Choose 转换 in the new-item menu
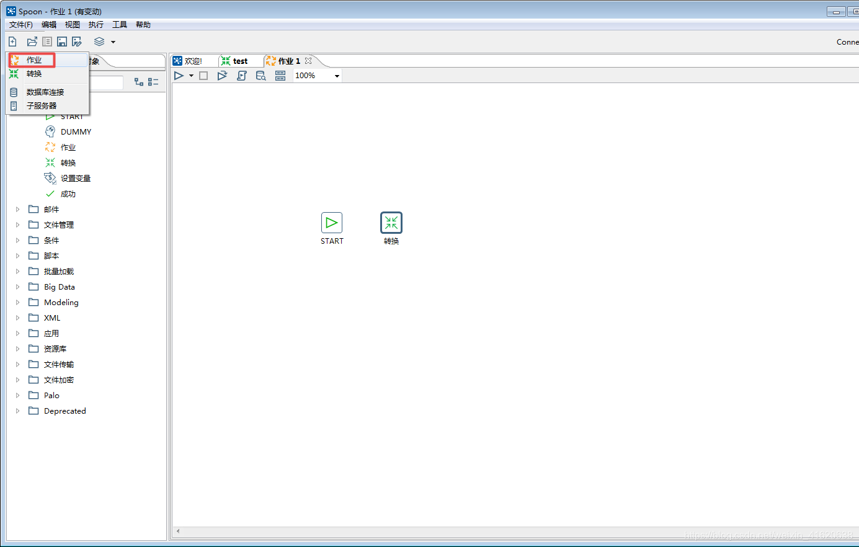Viewport: 859px width, 547px height. (x=48, y=74)
